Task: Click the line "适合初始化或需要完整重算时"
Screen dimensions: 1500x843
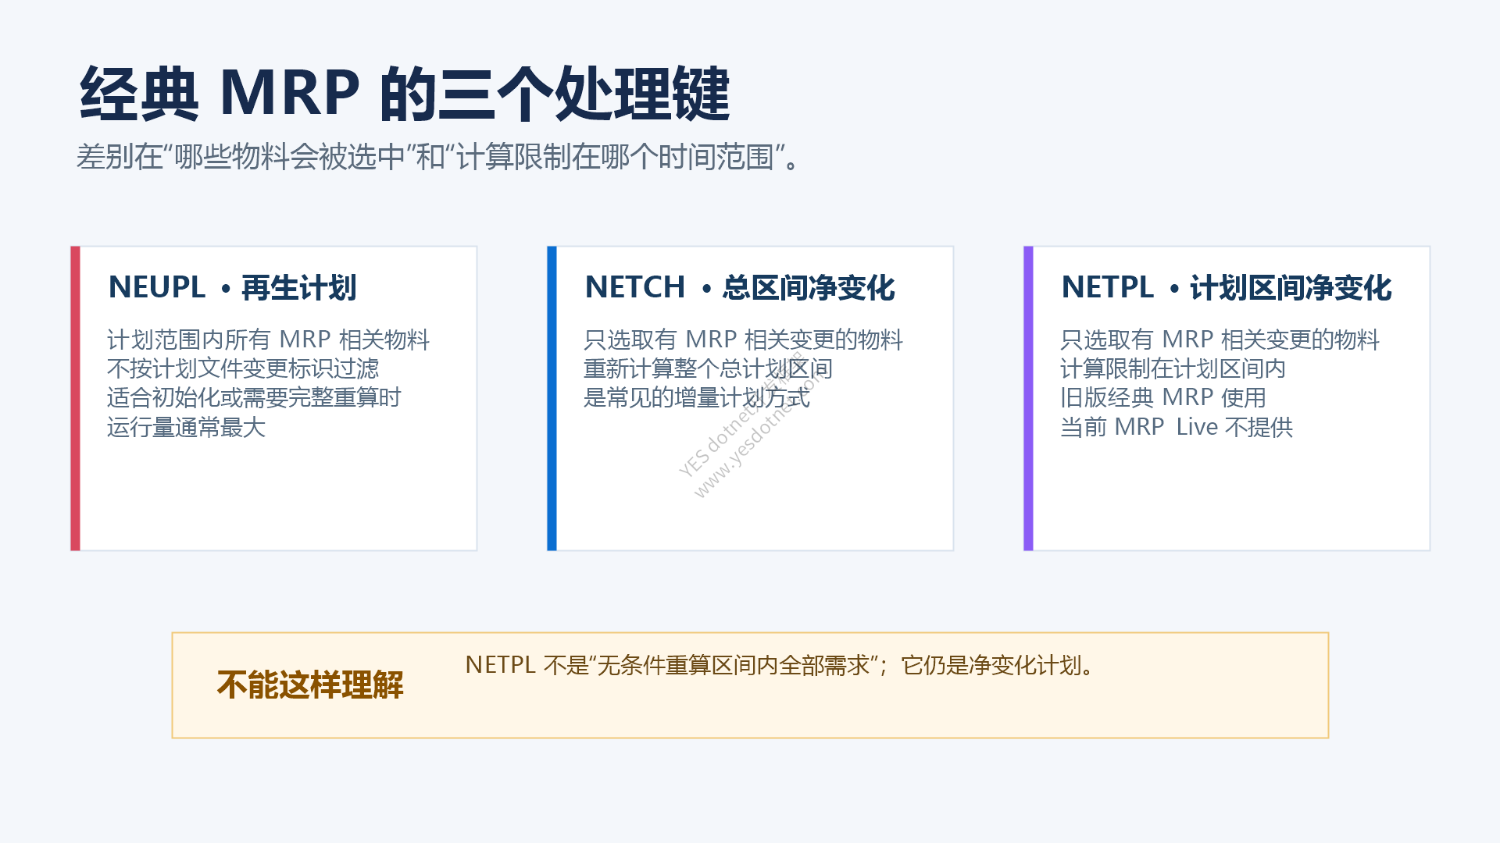Action: (254, 397)
